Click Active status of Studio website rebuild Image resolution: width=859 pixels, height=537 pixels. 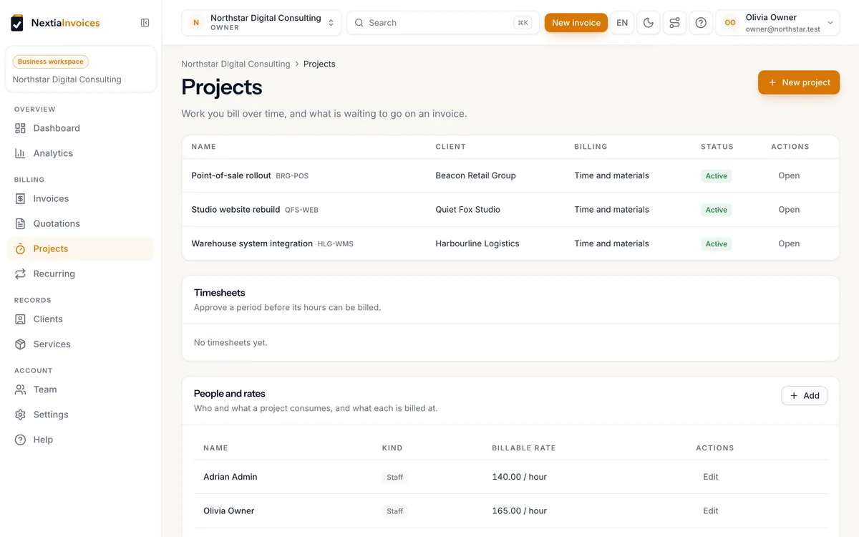[717, 210]
